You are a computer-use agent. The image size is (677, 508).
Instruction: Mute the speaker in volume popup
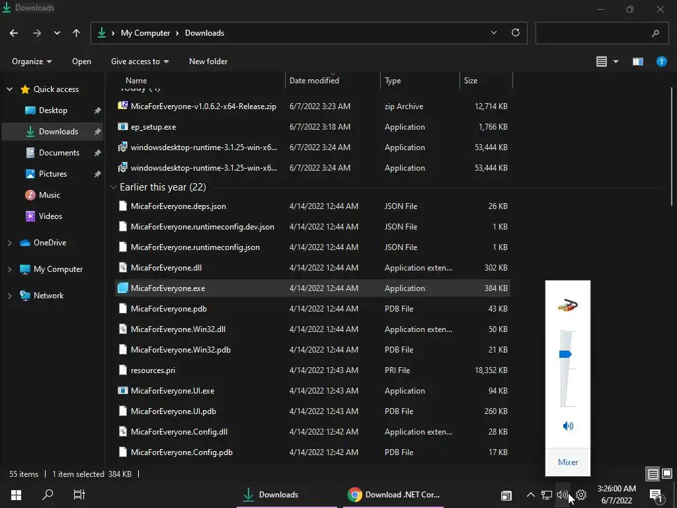point(568,426)
